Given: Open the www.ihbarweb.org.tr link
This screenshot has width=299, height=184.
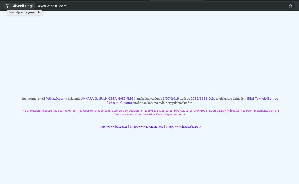Looking at the screenshot, I should pos(183,127).
